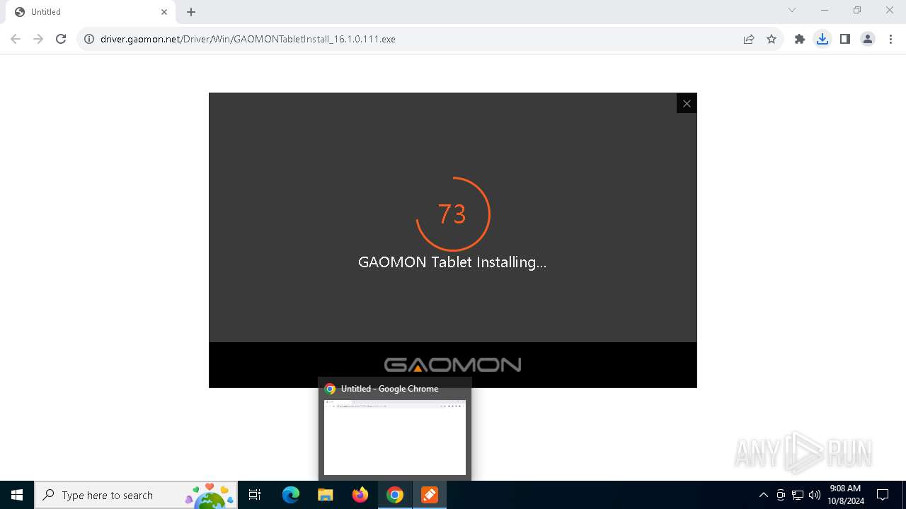
Task: Launch Firefox from taskbar
Action: tap(360, 495)
